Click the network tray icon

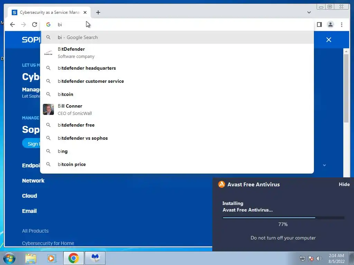[302, 258]
